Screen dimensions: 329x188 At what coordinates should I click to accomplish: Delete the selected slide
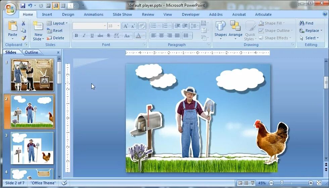55,38
